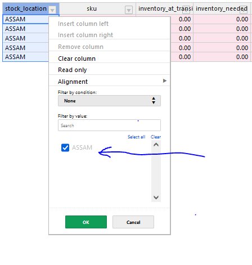Open inventory_at_transit column filter icon
Screen dimensions: 252x265
tap(186, 10)
